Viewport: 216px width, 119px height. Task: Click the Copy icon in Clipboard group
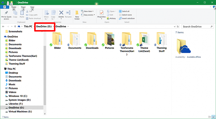(15, 14)
